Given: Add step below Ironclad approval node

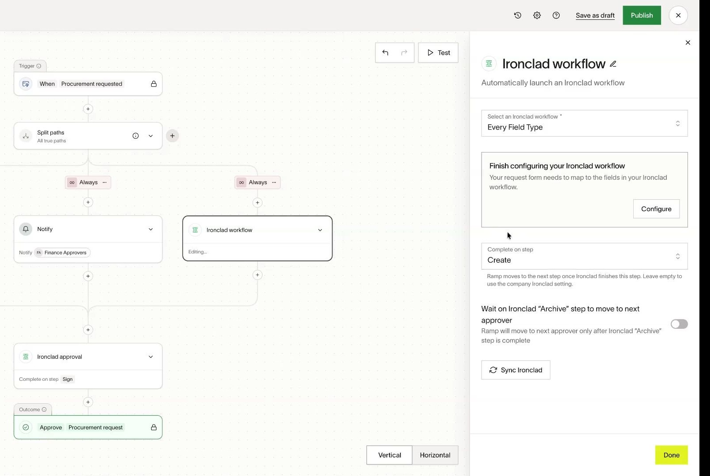Looking at the screenshot, I should click(x=88, y=402).
